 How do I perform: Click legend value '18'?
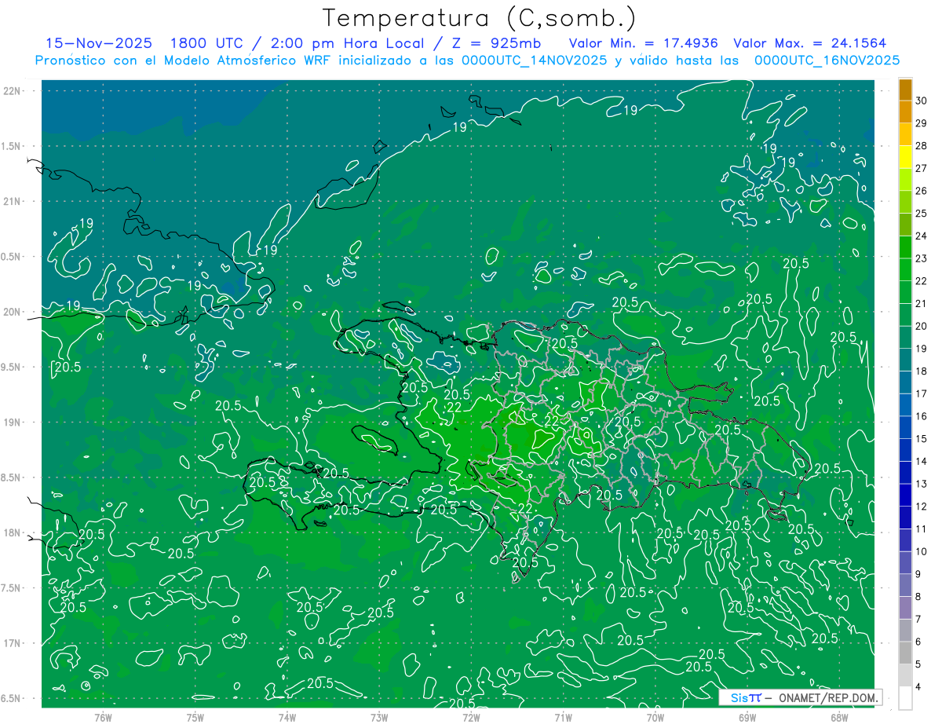pyautogui.click(x=922, y=371)
